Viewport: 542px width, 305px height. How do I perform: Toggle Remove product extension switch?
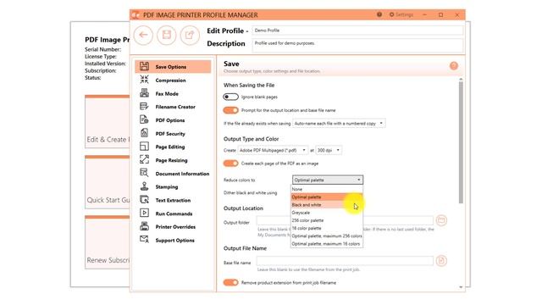230,282
